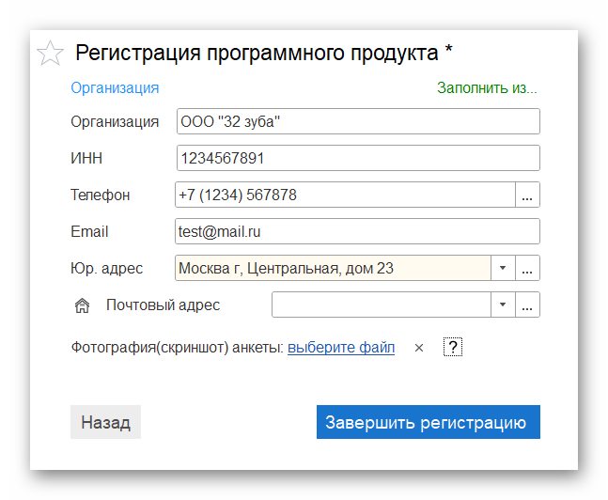Click the ИНН input field

(358, 158)
